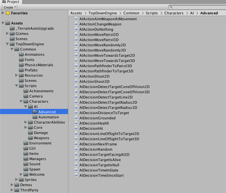Go to AI in breadcrumb path
The width and height of the screenshot is (226, 193).
click(x=192, y=13)
